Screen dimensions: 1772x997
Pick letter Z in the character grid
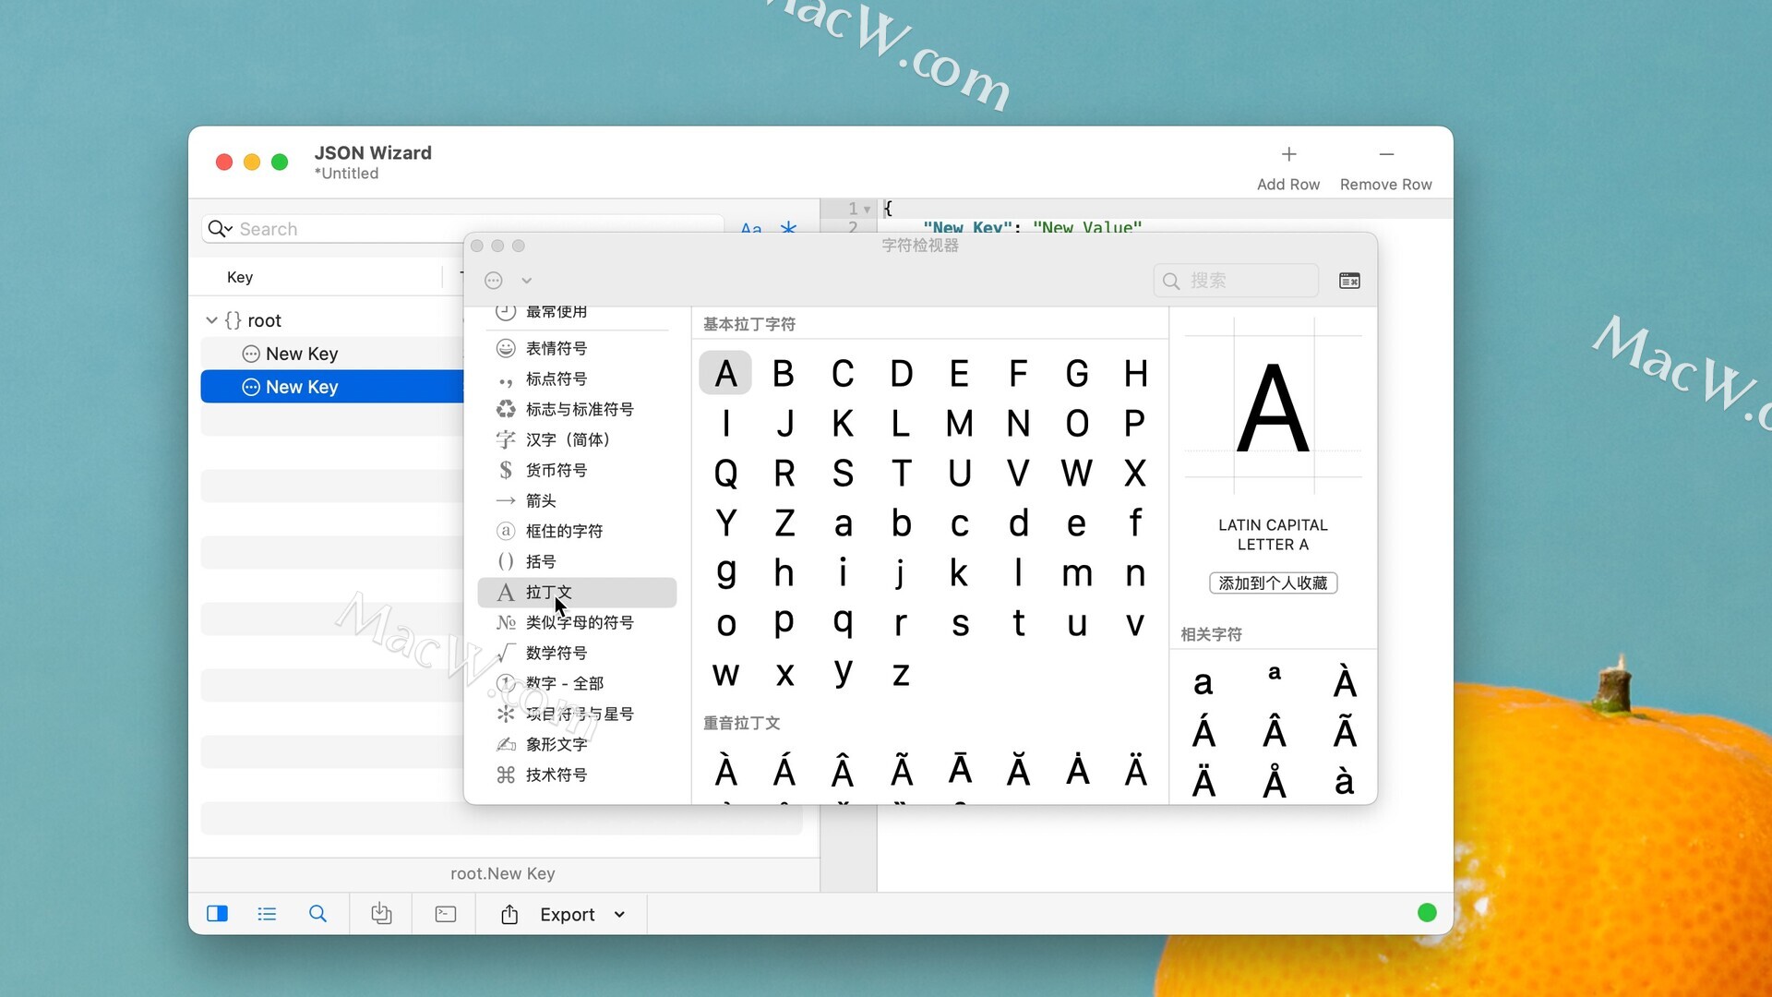[x=784, y=523]
